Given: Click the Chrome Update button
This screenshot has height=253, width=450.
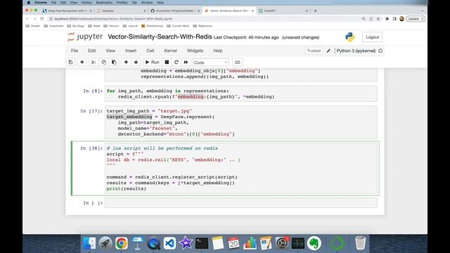Looking at the screenshot, I should pos(416,19).
